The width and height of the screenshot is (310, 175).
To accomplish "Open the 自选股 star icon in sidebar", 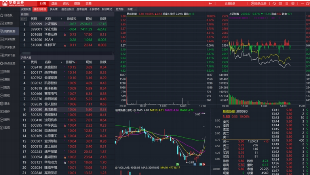I will tap(2, 15).
